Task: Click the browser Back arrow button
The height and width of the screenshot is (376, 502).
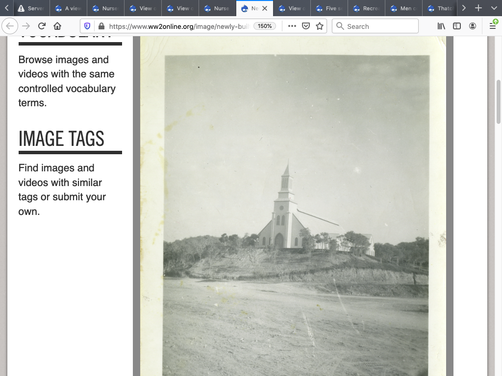Action: click(10, 26)
